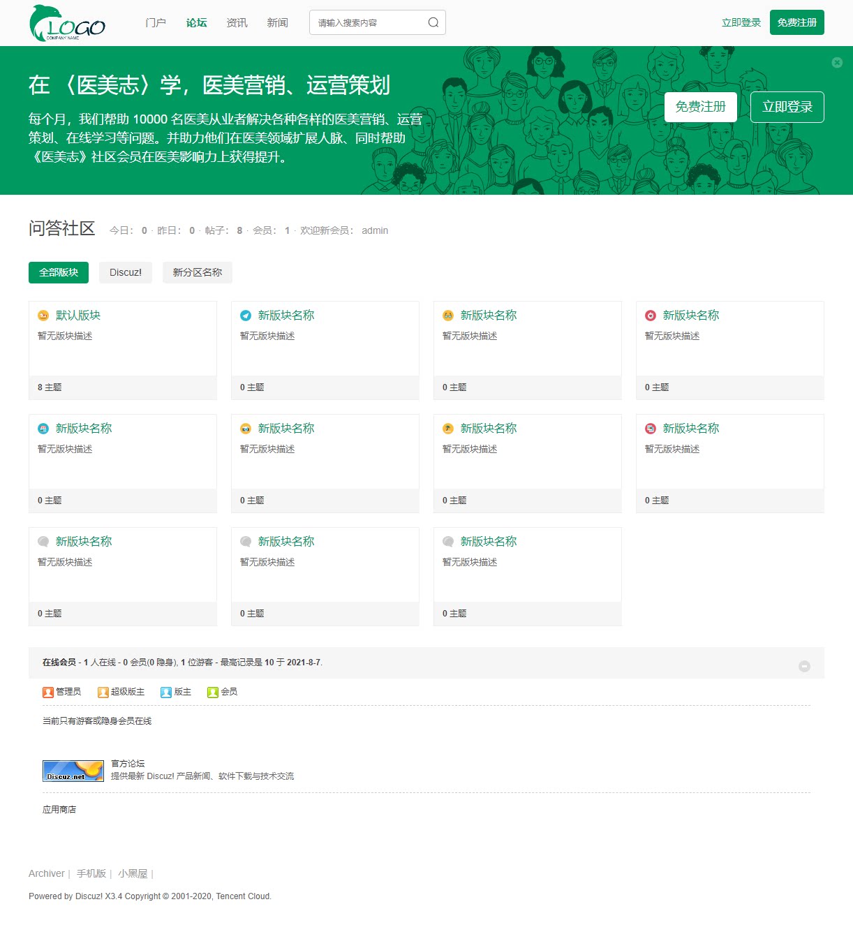Select the search magnifier icon

pos(433,22)
